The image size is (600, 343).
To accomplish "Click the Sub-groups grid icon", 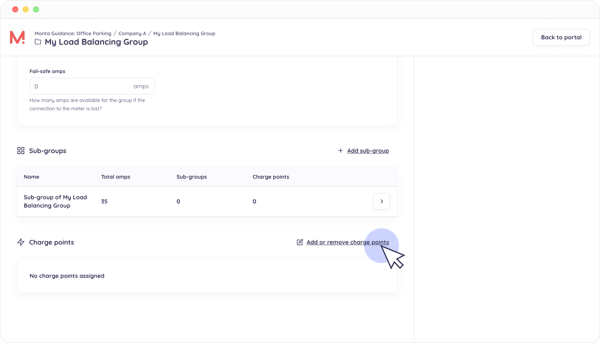I will [21, 151].
